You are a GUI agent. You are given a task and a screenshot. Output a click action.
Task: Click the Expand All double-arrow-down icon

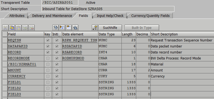pos(56,28)
